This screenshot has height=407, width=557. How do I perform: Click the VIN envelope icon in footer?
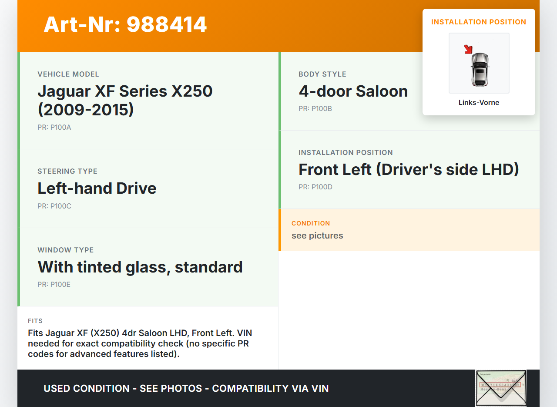click(x=501, y=388)
